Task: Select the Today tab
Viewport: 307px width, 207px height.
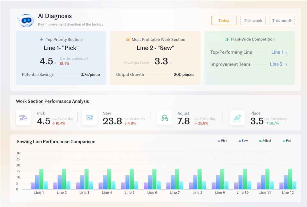Action: pyautogui.click(x=224, y=21)
